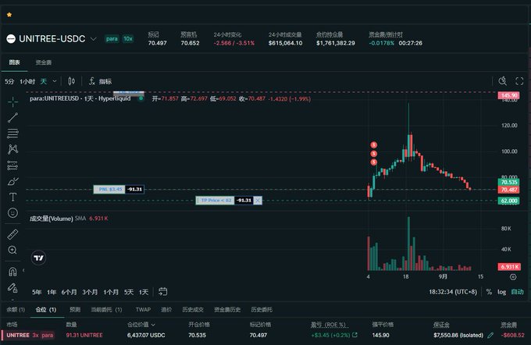Image resolution: width=531 pixels, height=345 pixels.
Task: Click the TP Price < 62 label
Action: click(215, 201)
